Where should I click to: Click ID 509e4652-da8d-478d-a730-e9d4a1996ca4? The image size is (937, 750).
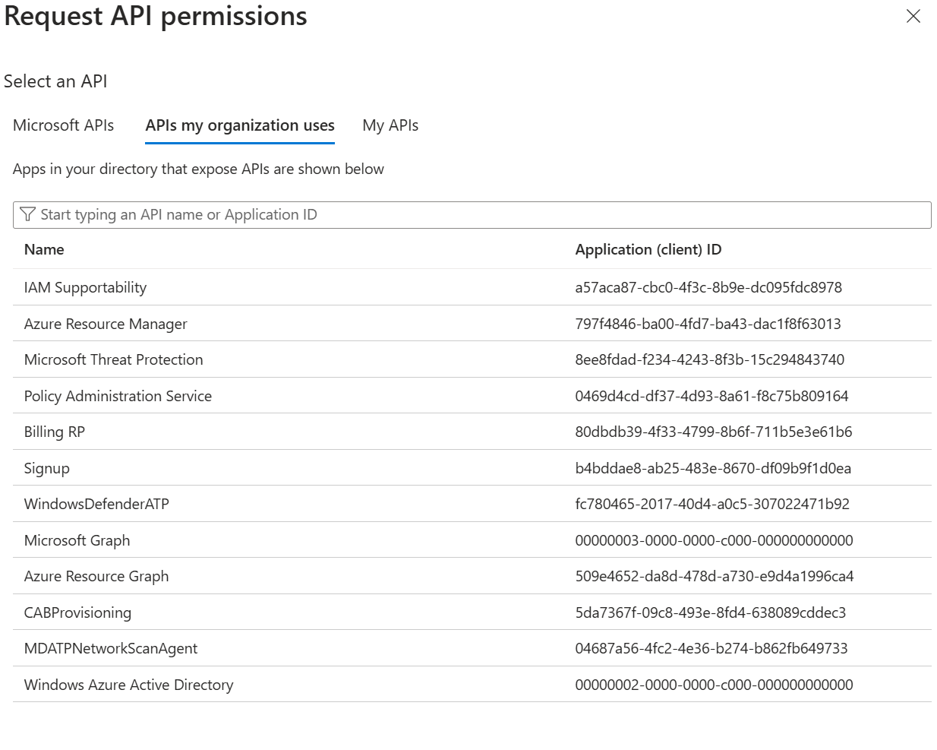point(714,576)
